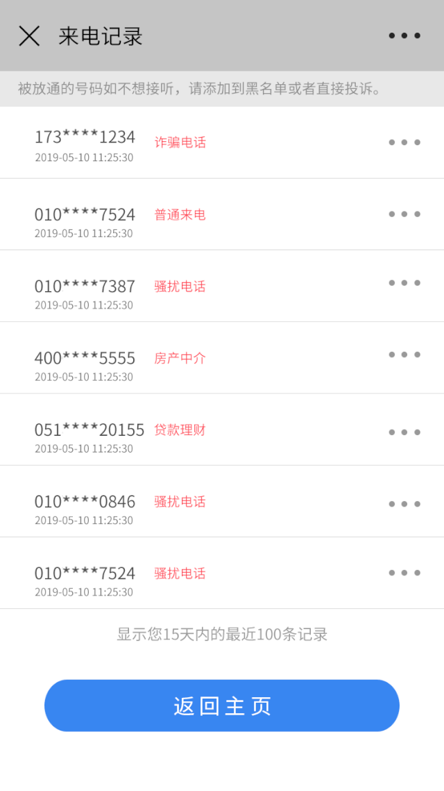Screen dimensions: 444x791
Task: Open more menu for 010****0846 record
Action: point(404,504)
